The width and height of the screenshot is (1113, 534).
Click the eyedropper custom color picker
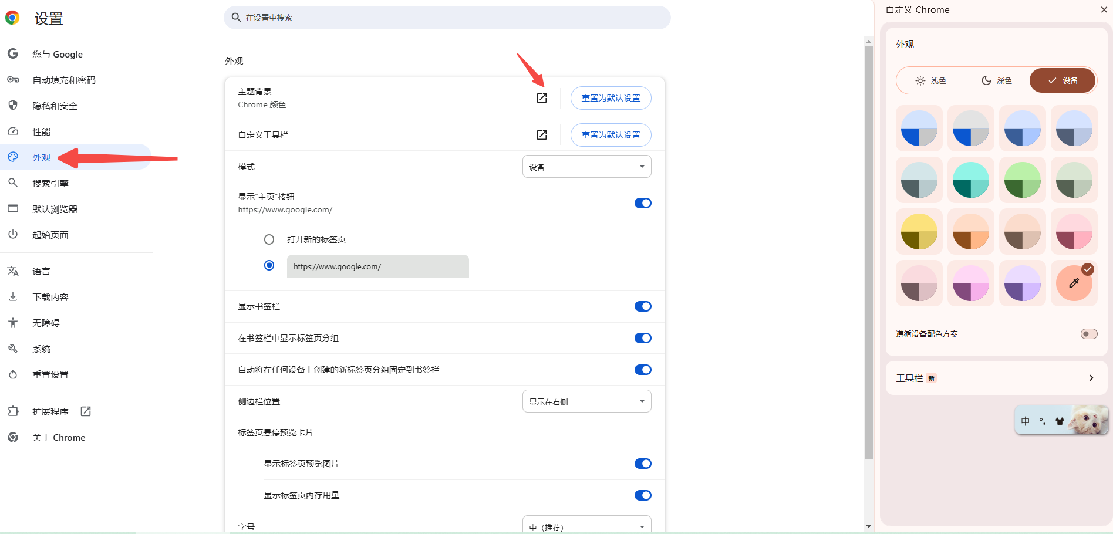[x=1074, y=283]
